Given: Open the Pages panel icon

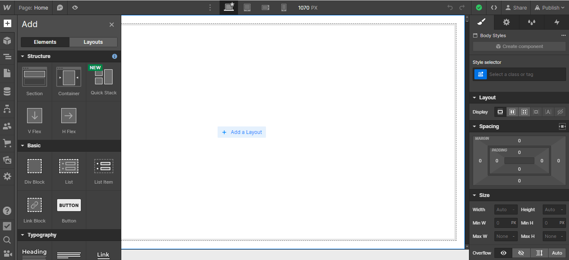Looking at the screenshot, I should [x=7, y=73].
